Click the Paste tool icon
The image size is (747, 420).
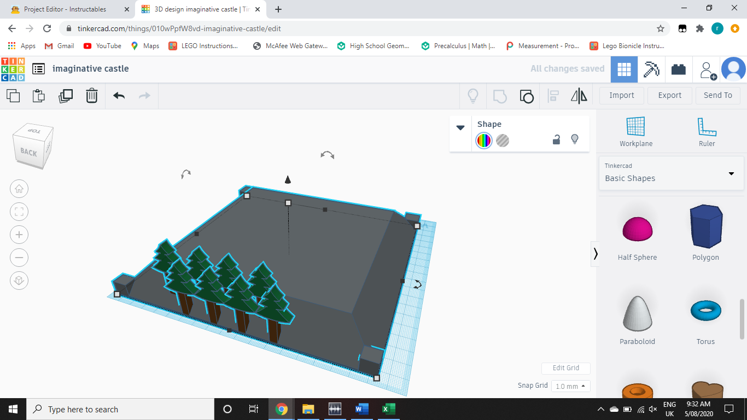pos(39,96)
